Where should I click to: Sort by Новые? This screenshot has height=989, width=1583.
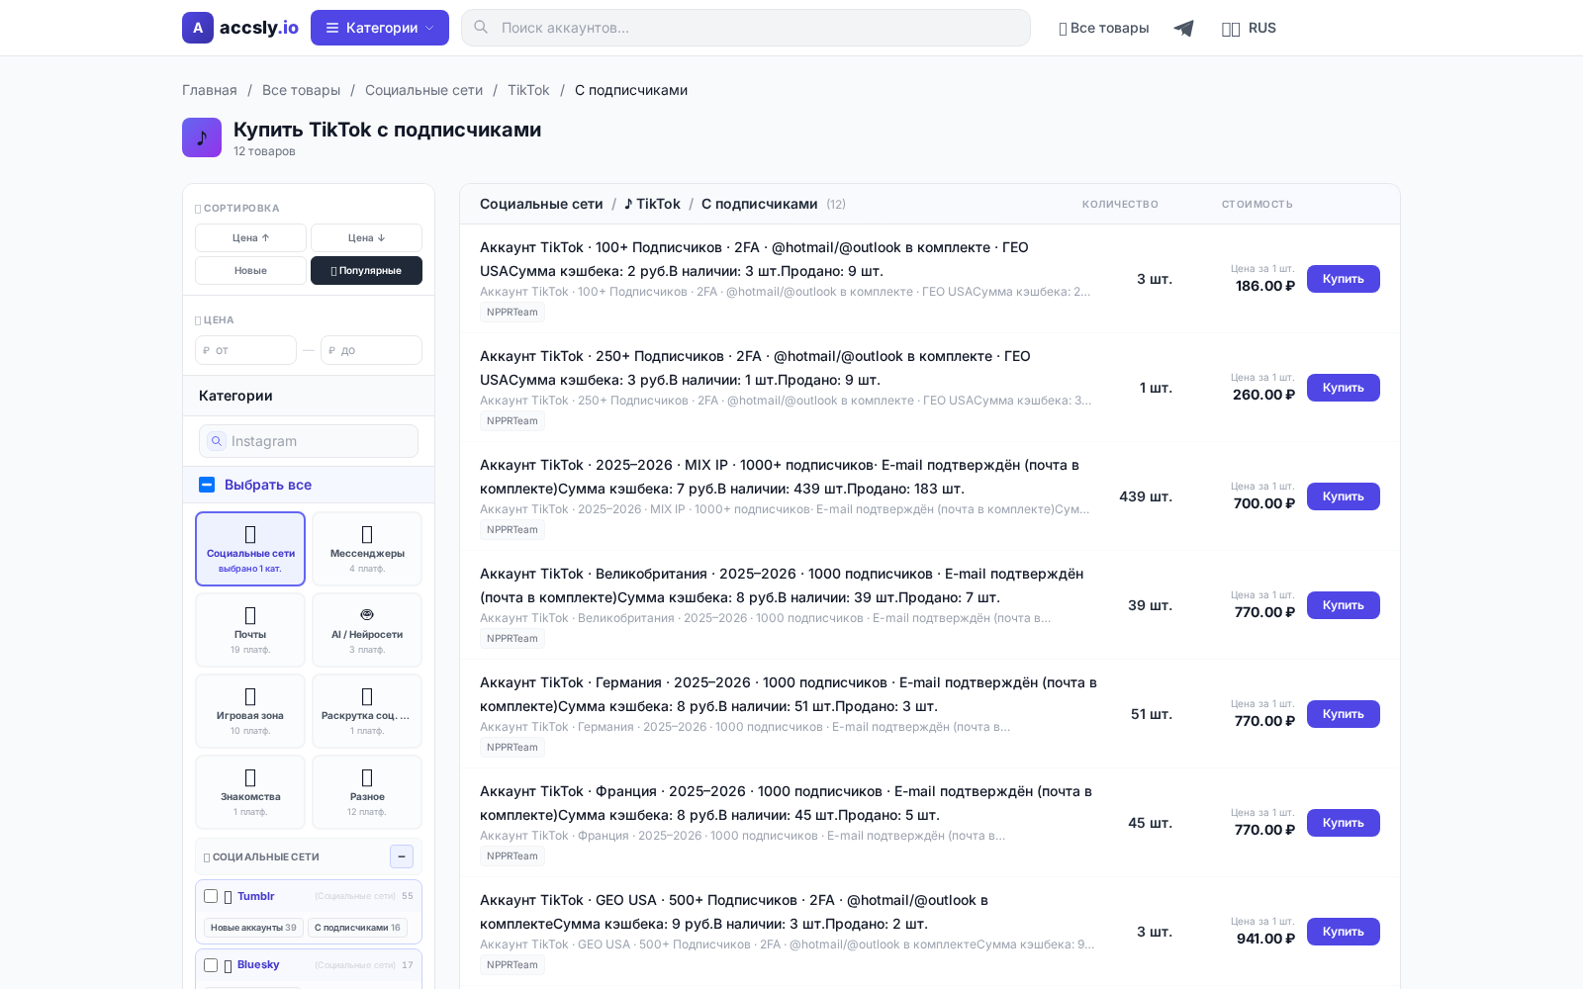(250, 270)
